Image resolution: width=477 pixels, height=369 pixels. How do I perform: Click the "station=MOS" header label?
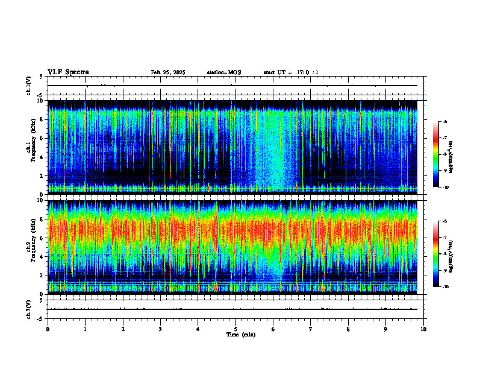point(224,72)
